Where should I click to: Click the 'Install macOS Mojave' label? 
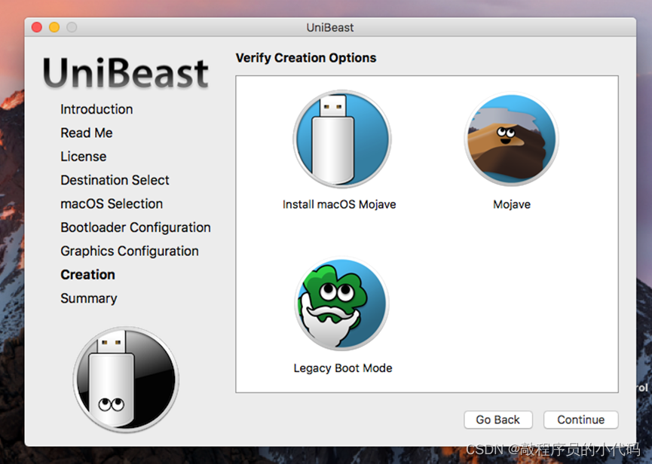(x=339, y=204)
